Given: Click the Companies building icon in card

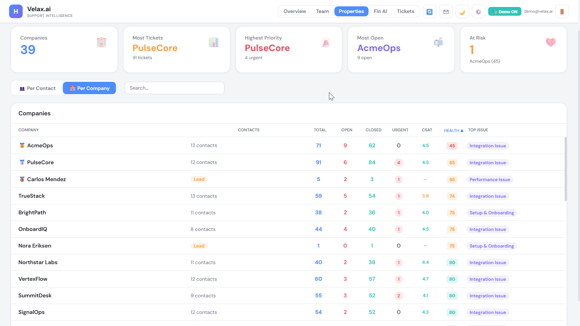Looking at the screenshot, I should pos(101,42).
